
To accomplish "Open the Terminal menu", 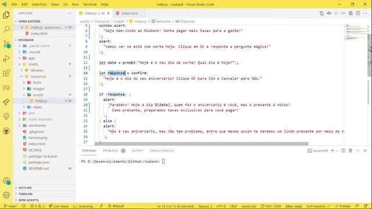I will (90, 4).
